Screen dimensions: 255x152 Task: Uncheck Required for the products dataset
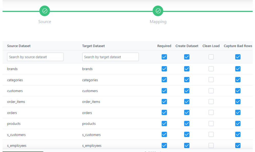(x=164, y=124)
